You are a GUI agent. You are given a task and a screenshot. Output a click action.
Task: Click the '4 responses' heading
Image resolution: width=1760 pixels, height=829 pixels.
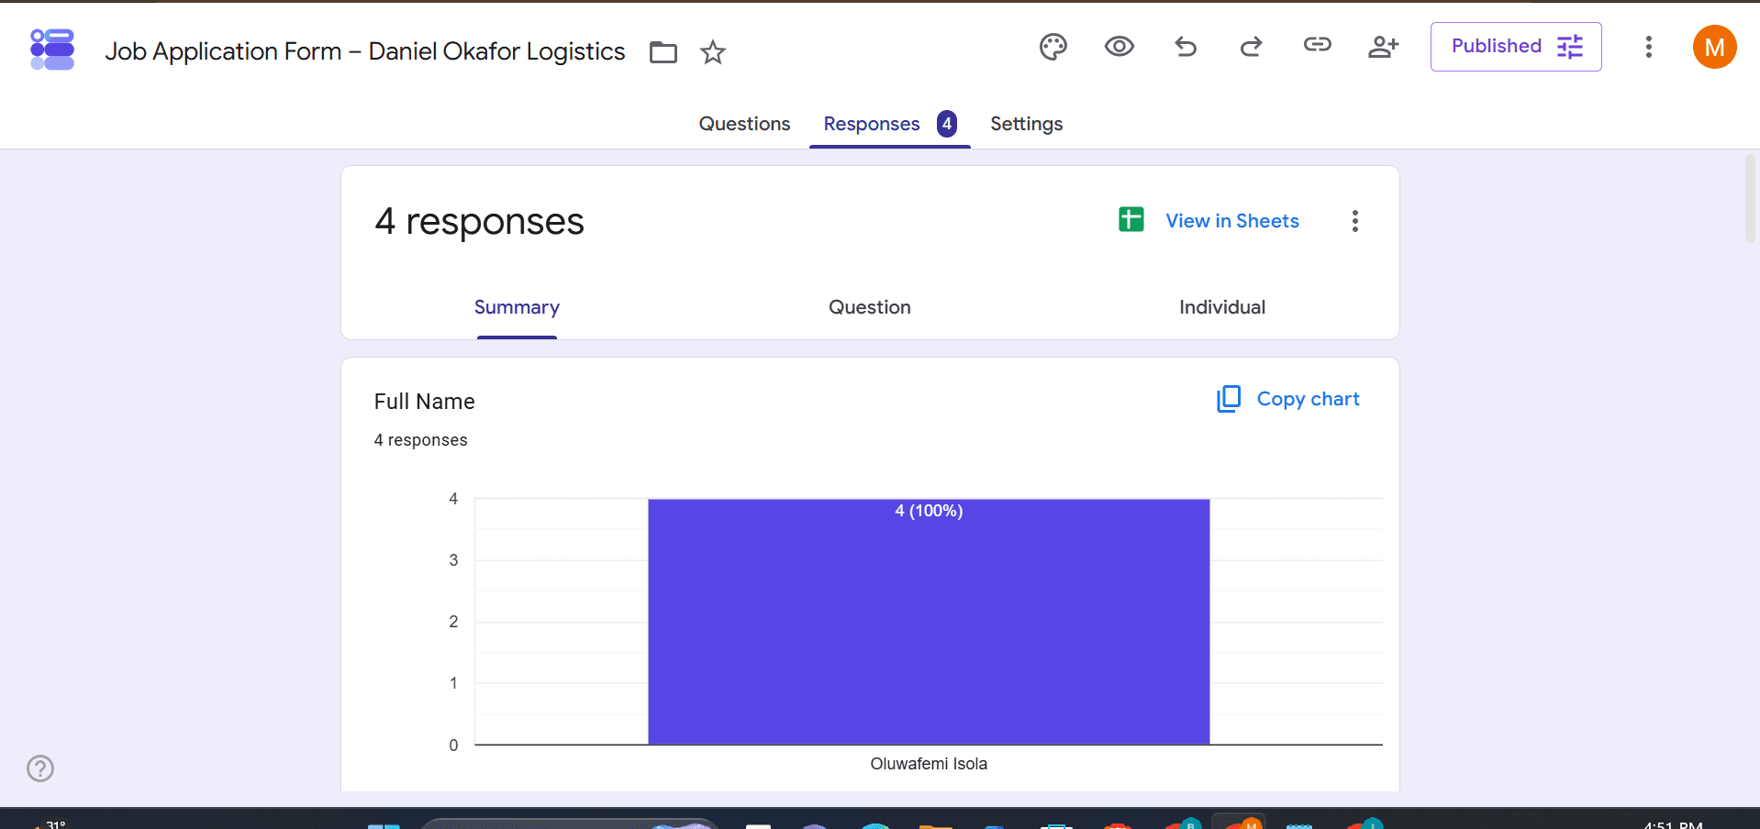tap(479, 222)
